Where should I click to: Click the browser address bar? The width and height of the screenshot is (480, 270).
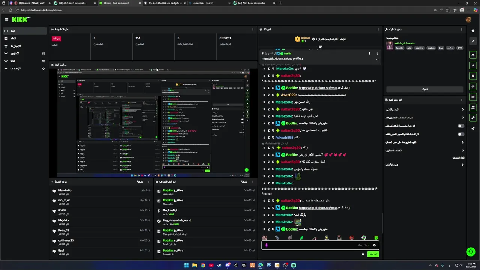coord(225,10)
